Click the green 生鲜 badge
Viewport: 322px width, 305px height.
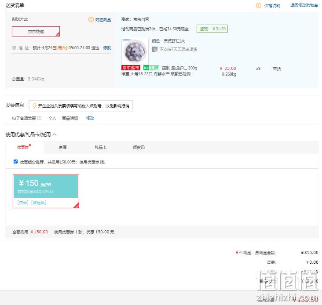tap(151, 68)
